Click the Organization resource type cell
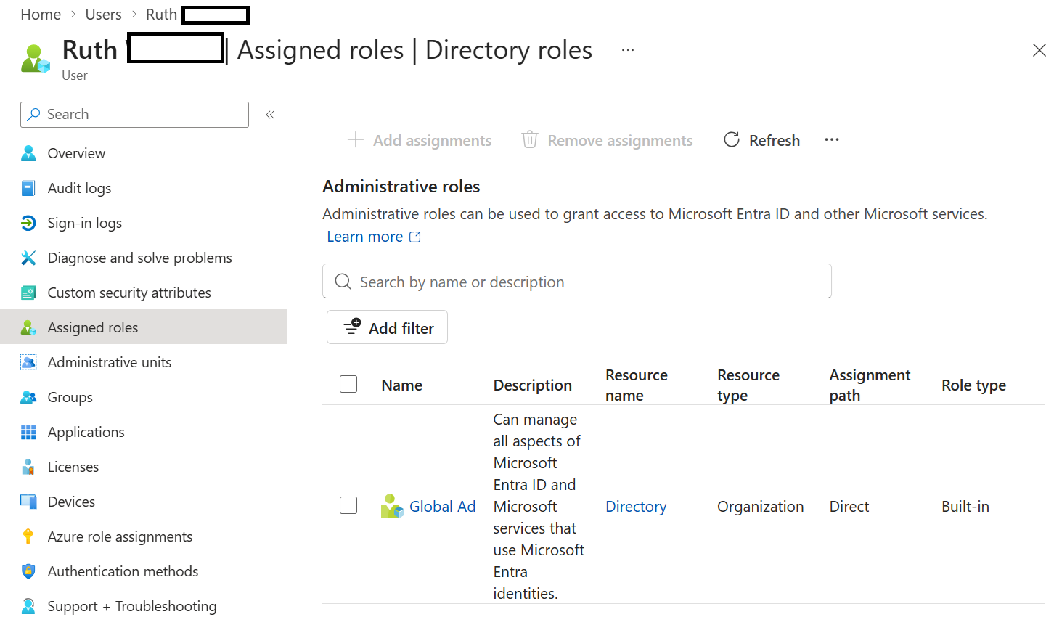This screenshot has height=625, width=1046. coord(760,506)
